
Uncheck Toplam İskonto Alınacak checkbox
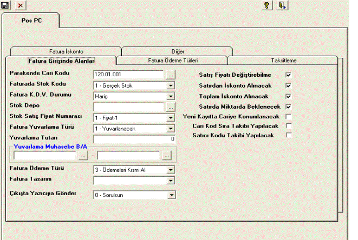[288, 96]
